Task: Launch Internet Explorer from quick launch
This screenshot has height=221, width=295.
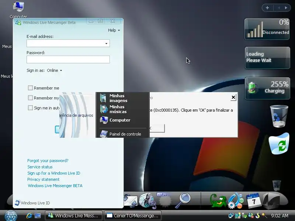Action: [29, 215]
